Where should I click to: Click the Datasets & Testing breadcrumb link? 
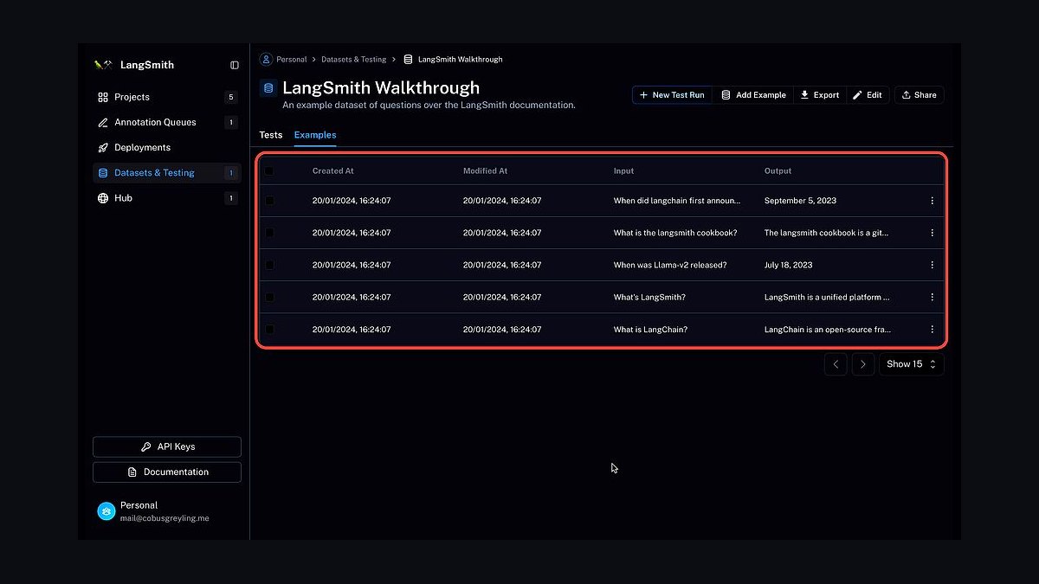point(353,60)
